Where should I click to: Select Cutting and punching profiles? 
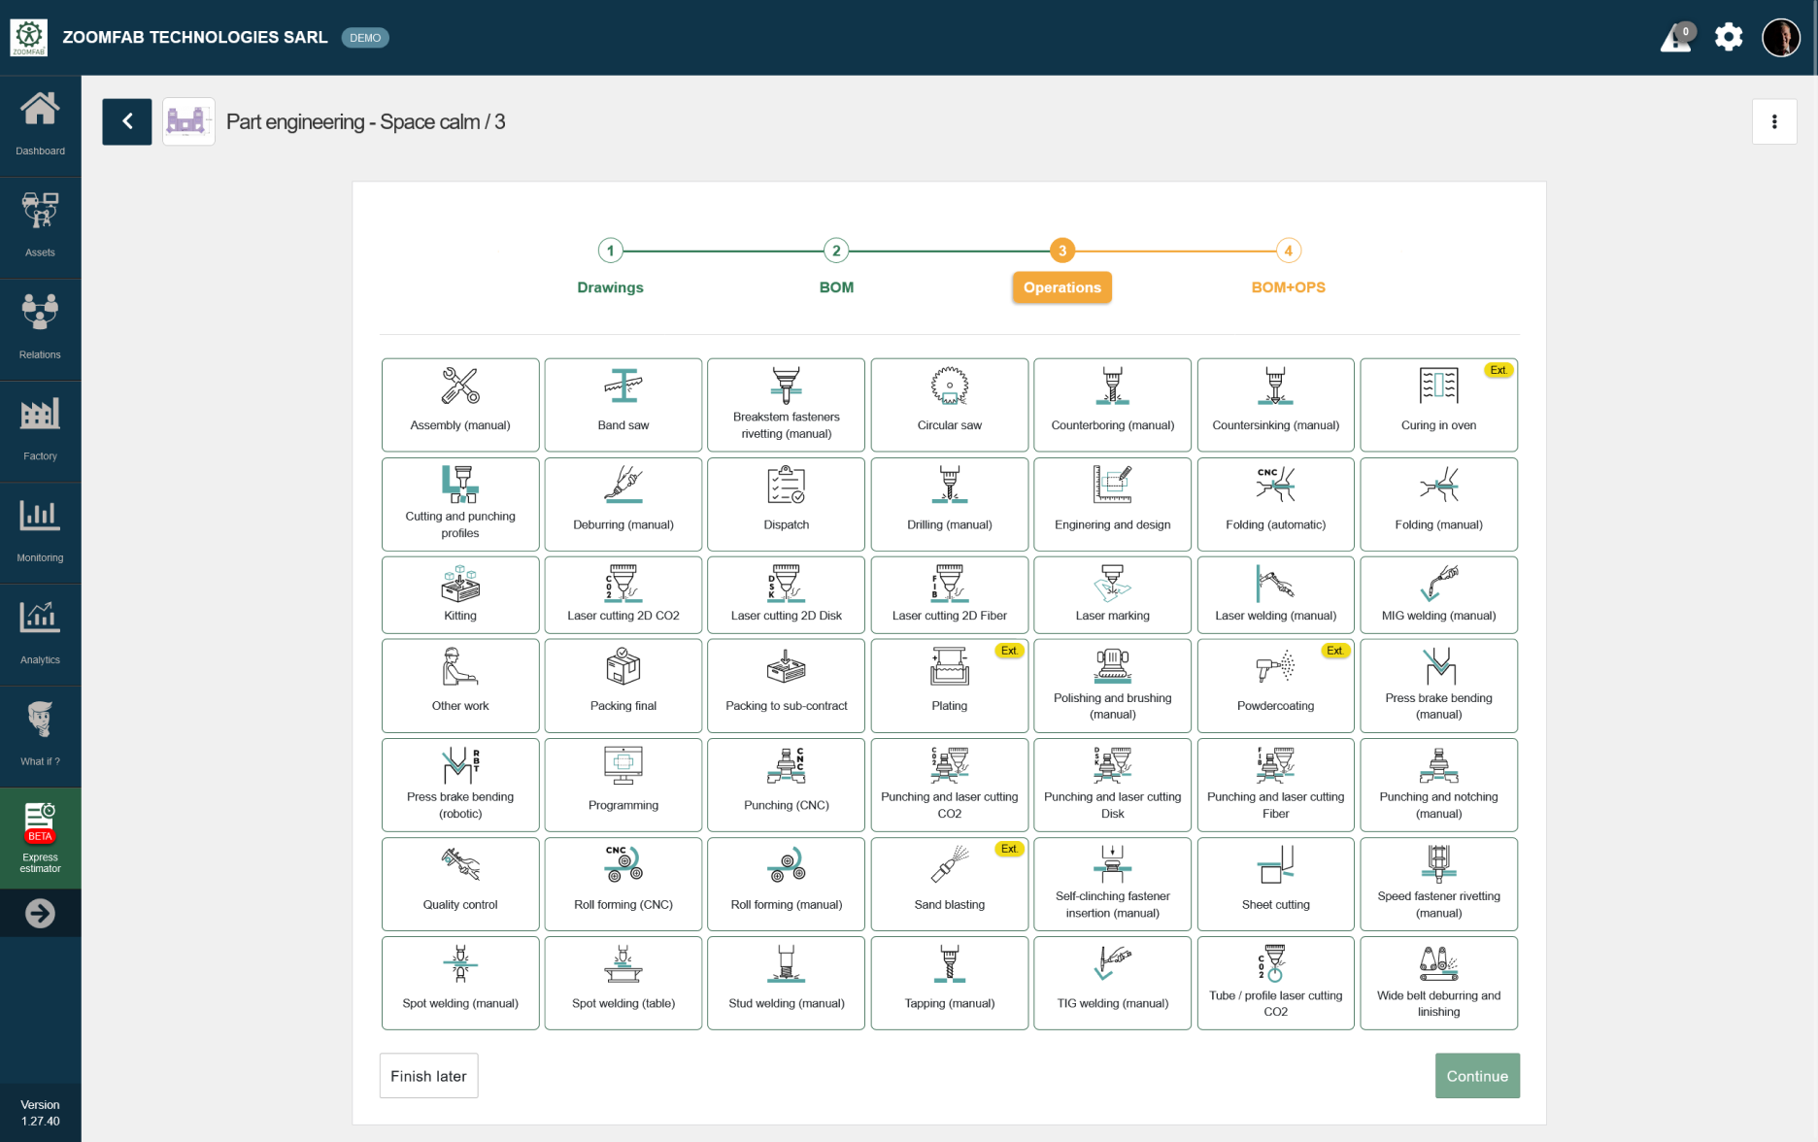460,504
